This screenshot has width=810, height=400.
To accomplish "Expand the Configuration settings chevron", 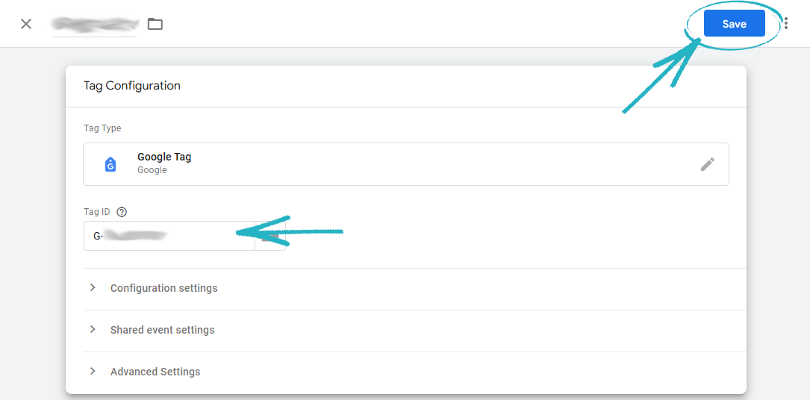I will tap(93, 287).
